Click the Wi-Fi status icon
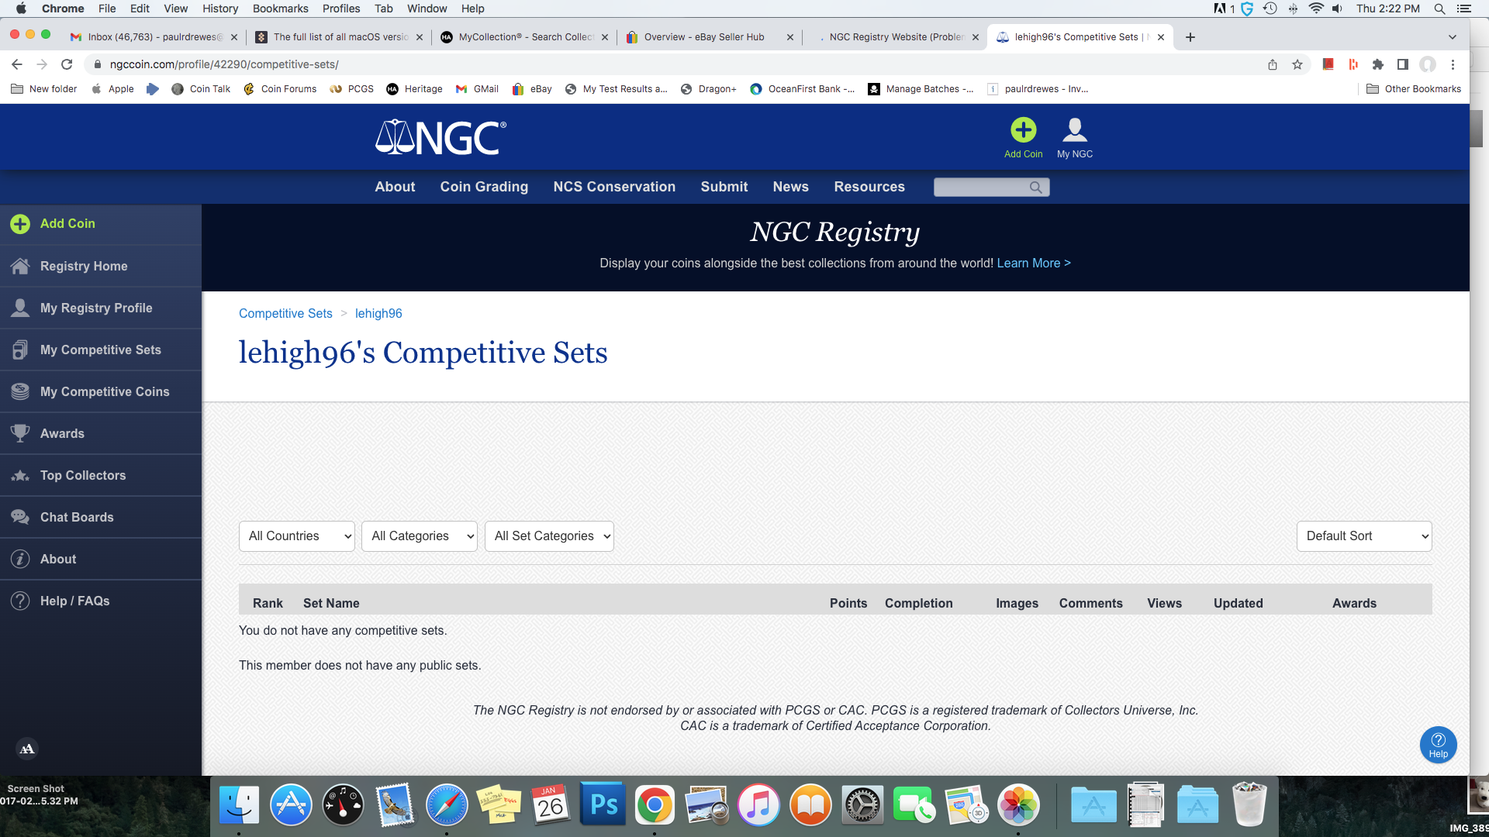The image size is (1489, 837). coord(1316,9)
